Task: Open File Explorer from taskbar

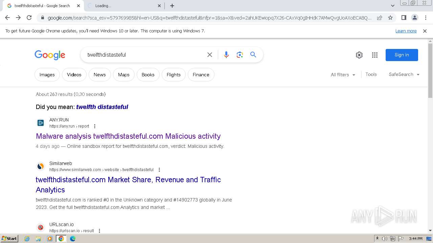Action: coord(38,239)
